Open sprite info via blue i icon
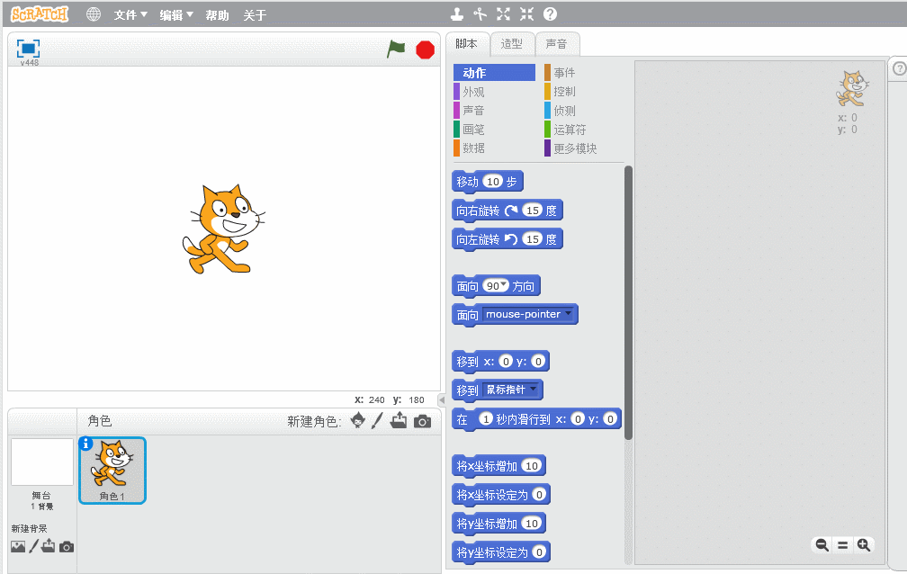This screenshot has width=907, height=574. coord(86,444)
